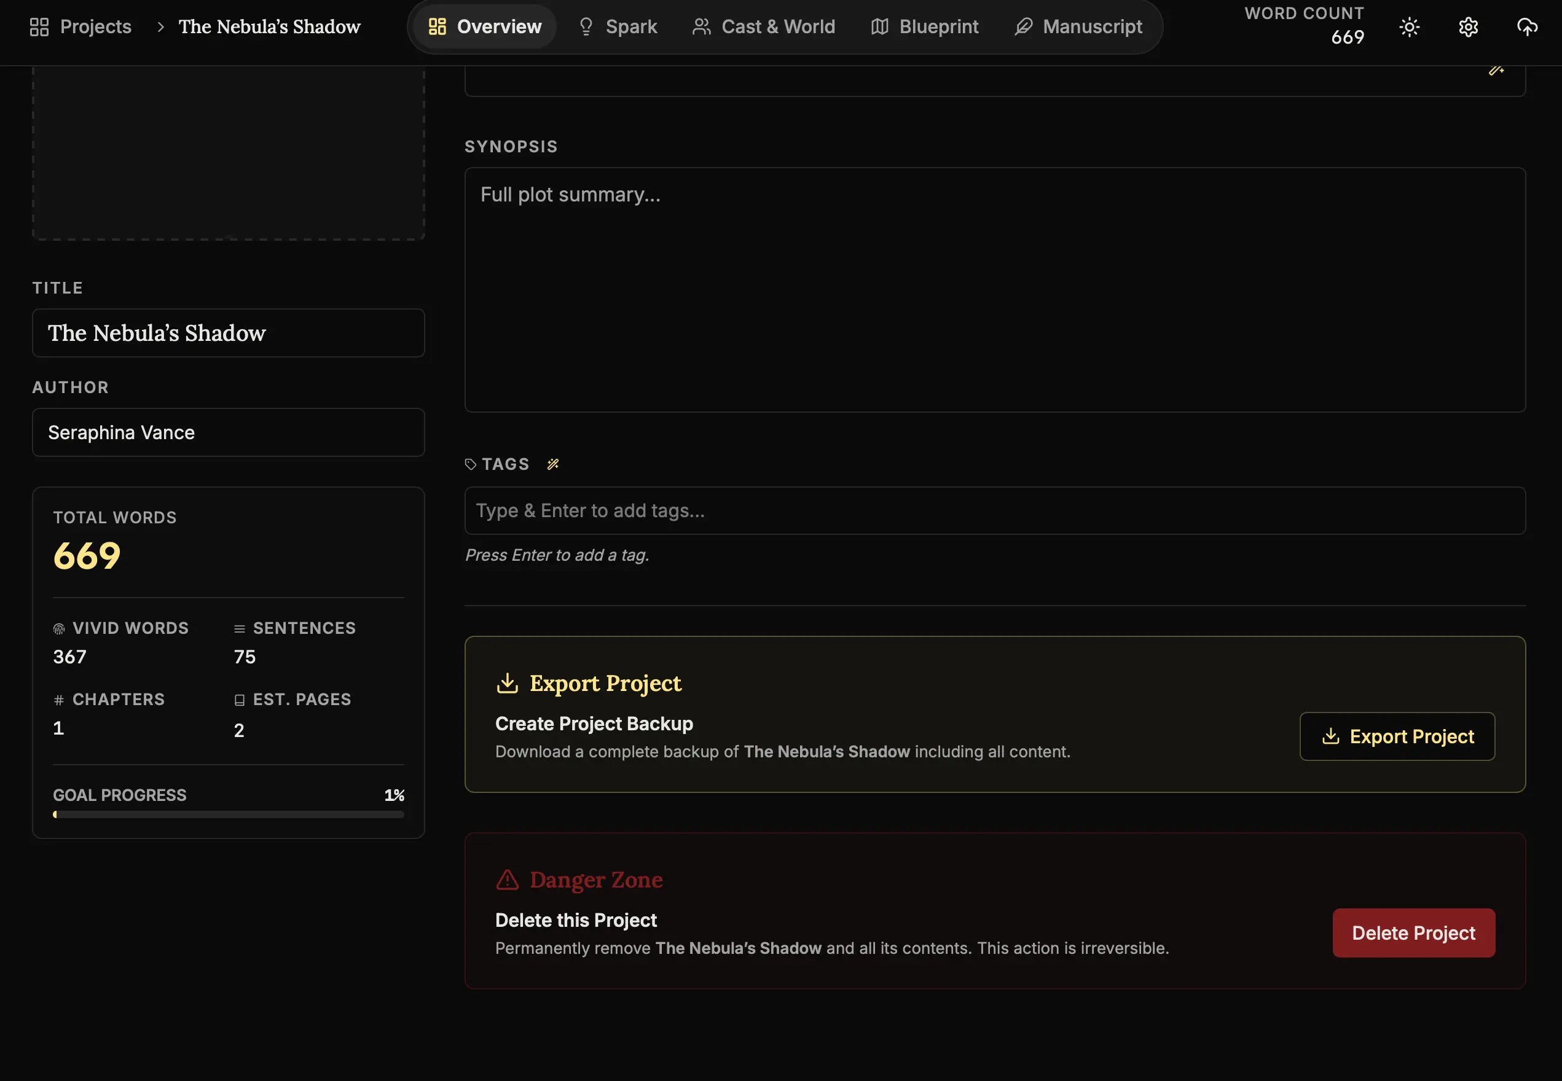Click the breadcrumb chevron after Projects
The image size is (1562, 1081).
[x=160, y=27]
